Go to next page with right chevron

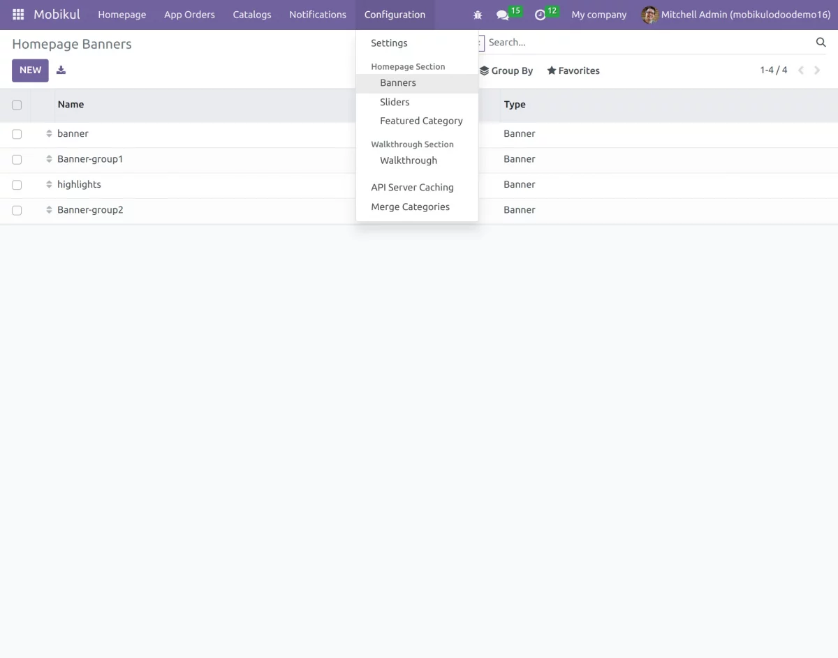click(817, 70)
